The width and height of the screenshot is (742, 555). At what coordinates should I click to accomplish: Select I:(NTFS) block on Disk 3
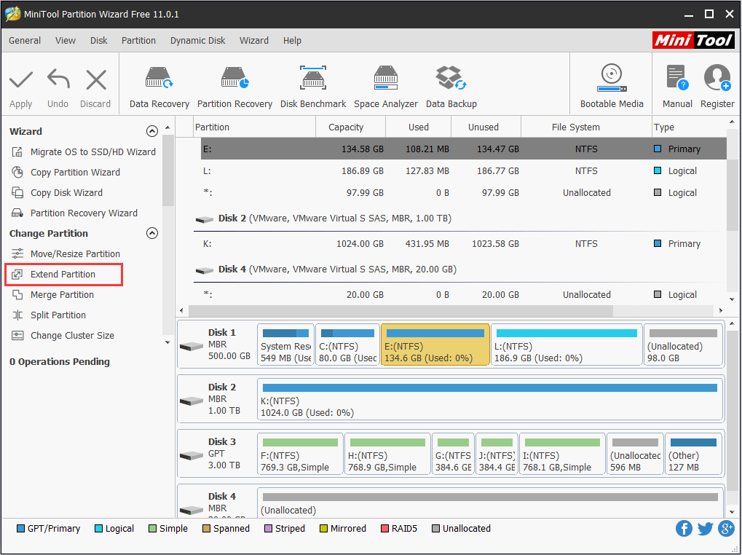[x=562, y=453]
